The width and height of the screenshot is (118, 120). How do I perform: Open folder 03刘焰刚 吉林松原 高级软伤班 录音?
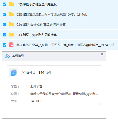(x=41, y=25)
